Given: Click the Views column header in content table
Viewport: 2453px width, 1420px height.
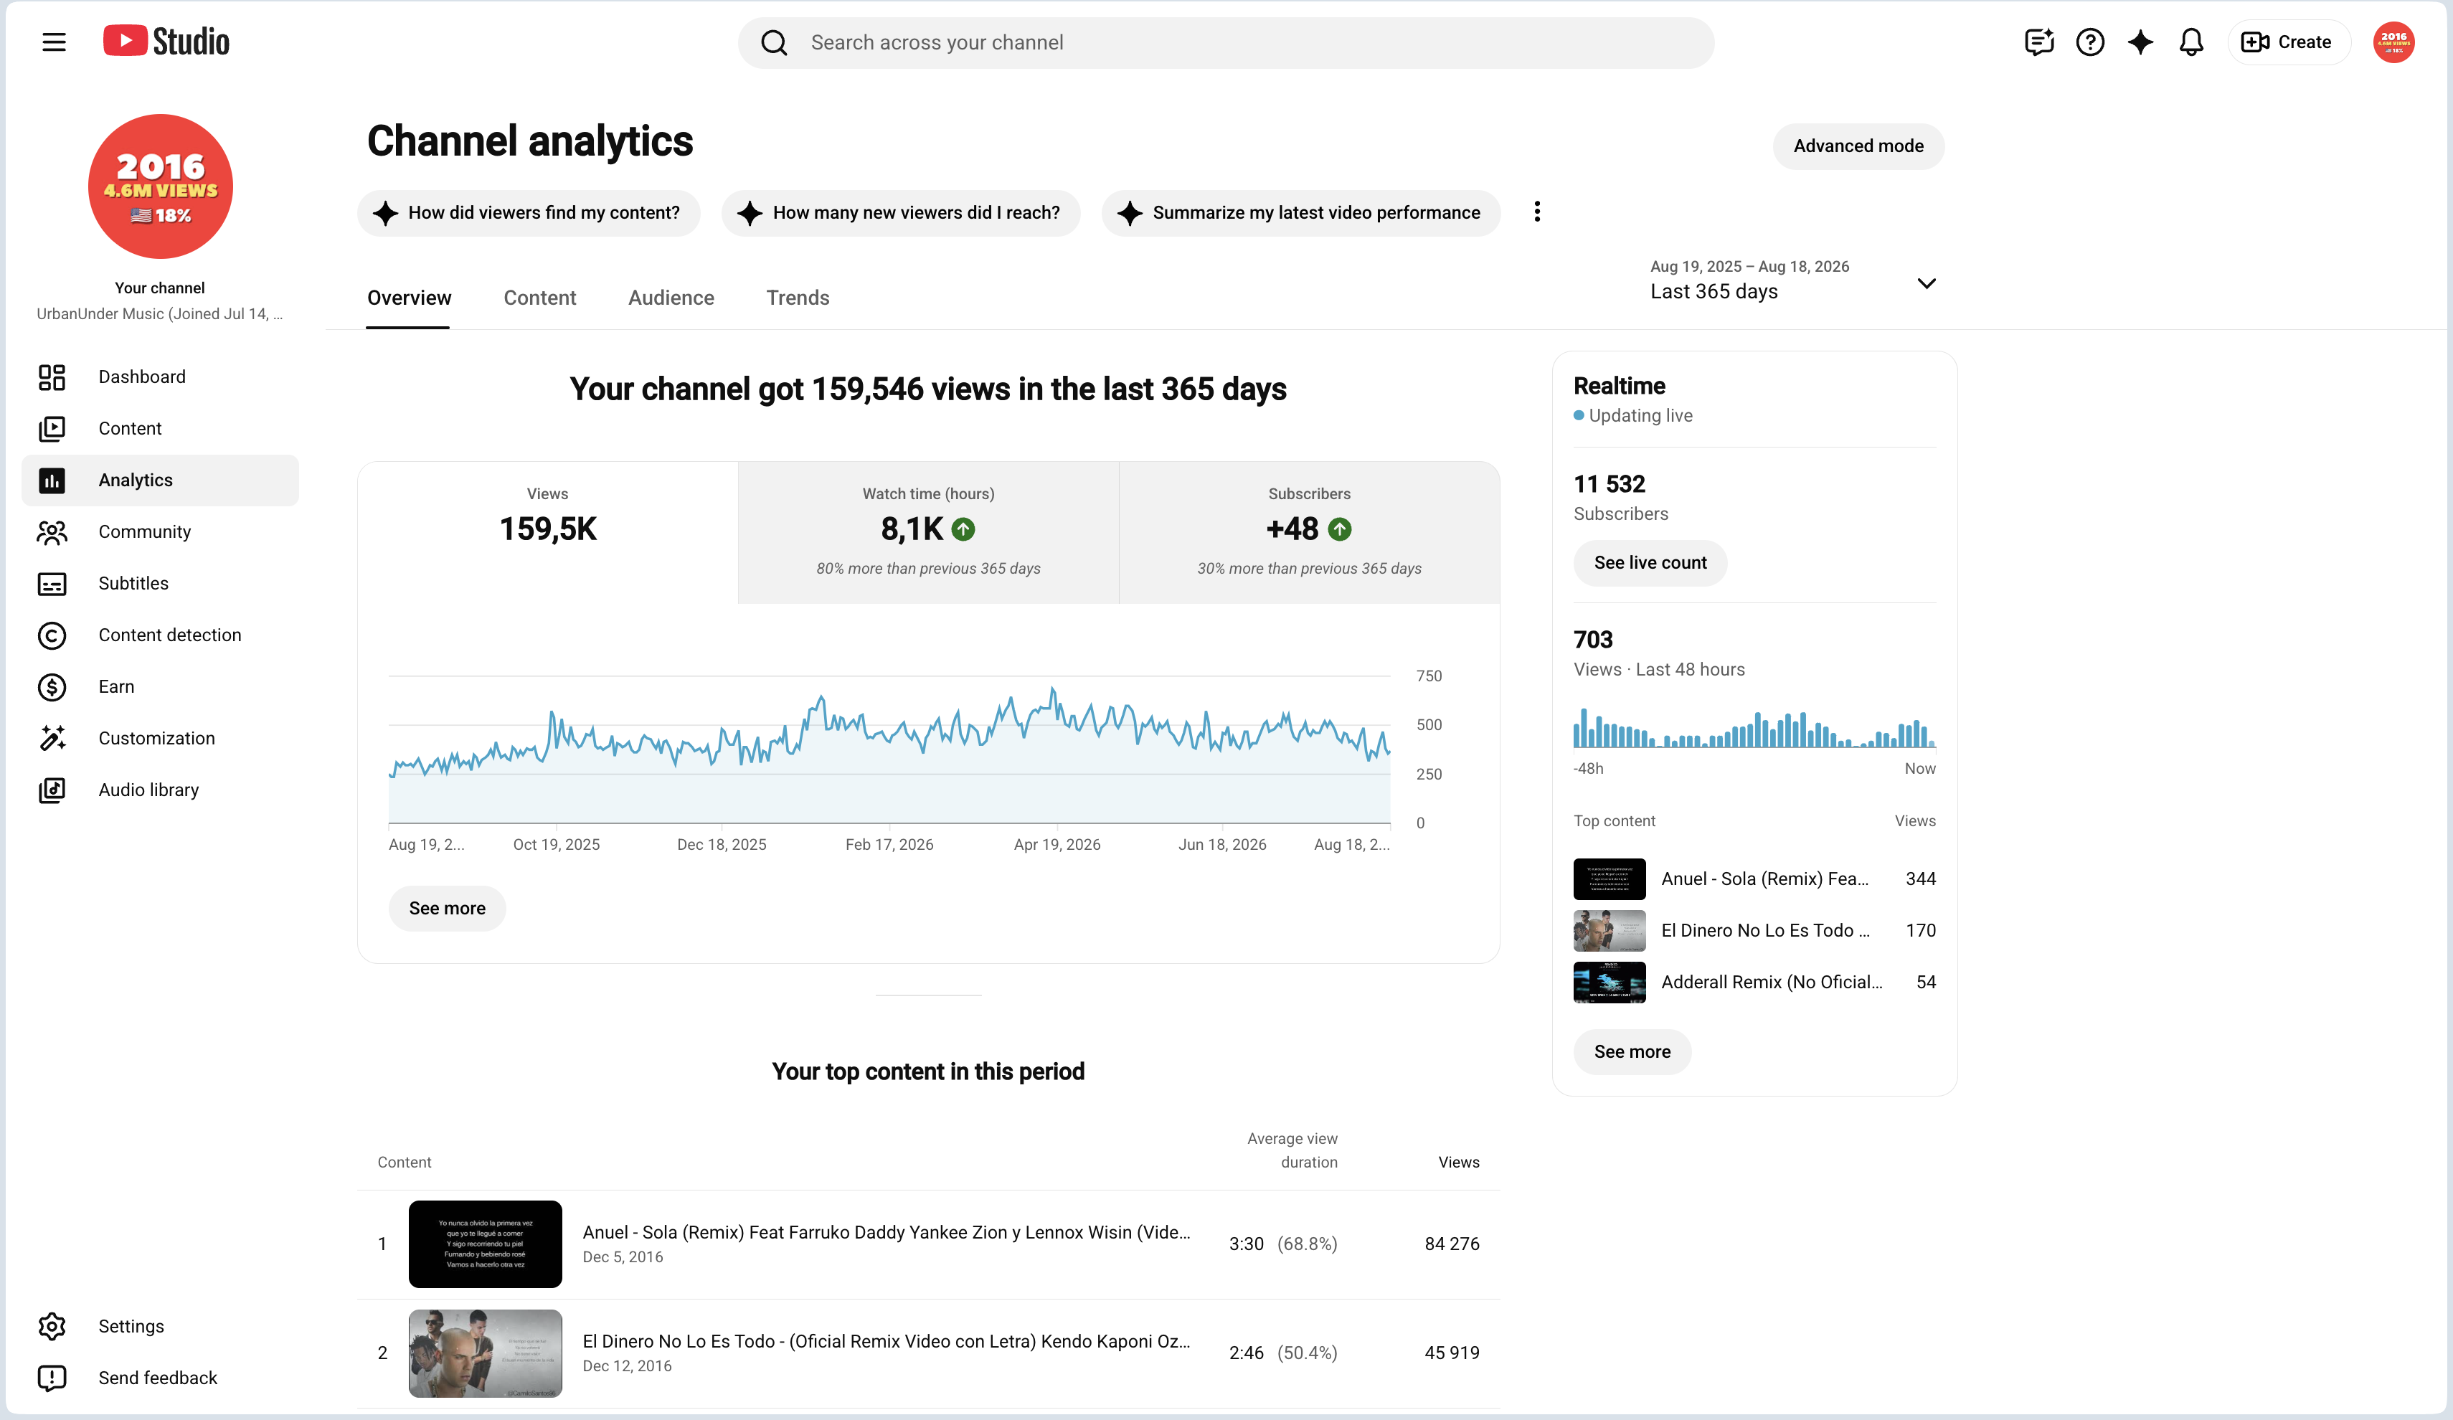Looking at the screenshot, I should (x=1458, y=1162).
